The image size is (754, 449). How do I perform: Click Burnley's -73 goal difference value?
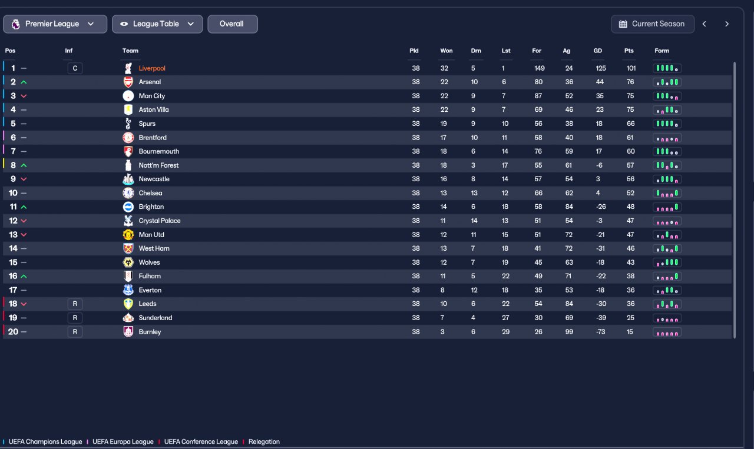click(600, 332)
